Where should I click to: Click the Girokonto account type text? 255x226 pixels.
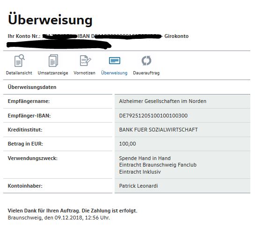(176, 36)
